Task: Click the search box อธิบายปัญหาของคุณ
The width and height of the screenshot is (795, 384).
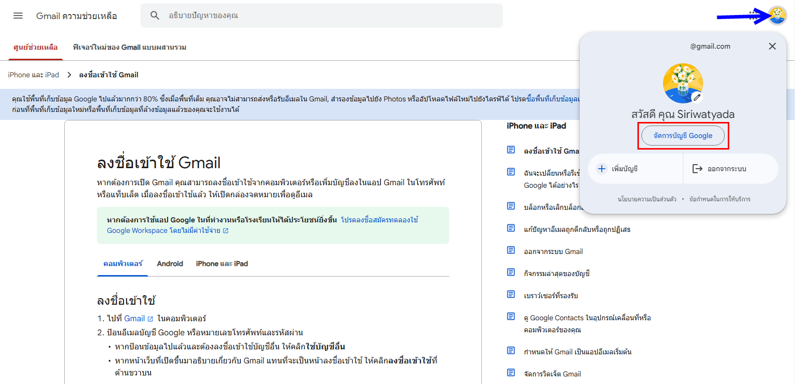Action: click(x=321, y=16)
